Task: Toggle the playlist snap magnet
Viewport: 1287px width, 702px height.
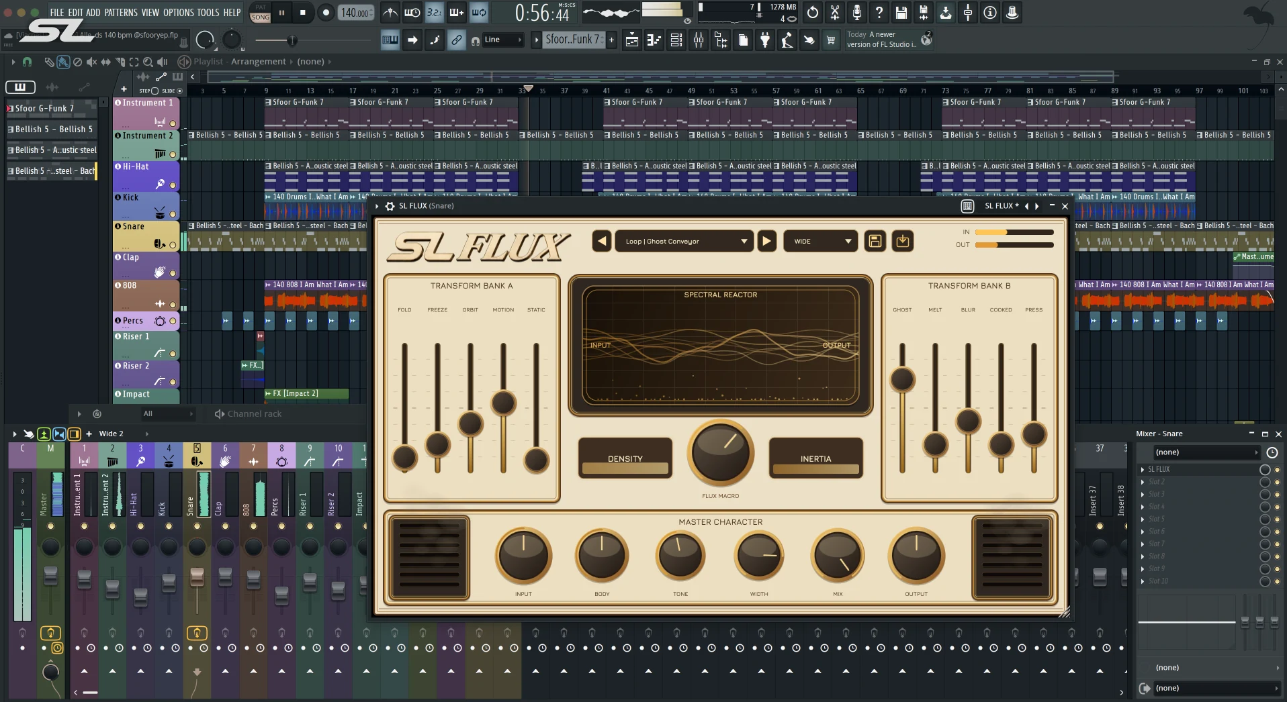Action: point(27,62)
